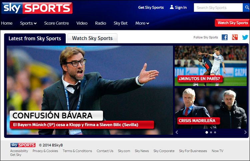
Task: Go to next carousel slide arrow
Action: tap(245, 132)
